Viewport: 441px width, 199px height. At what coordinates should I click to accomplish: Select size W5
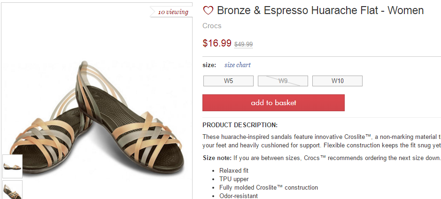click(228, 81)
